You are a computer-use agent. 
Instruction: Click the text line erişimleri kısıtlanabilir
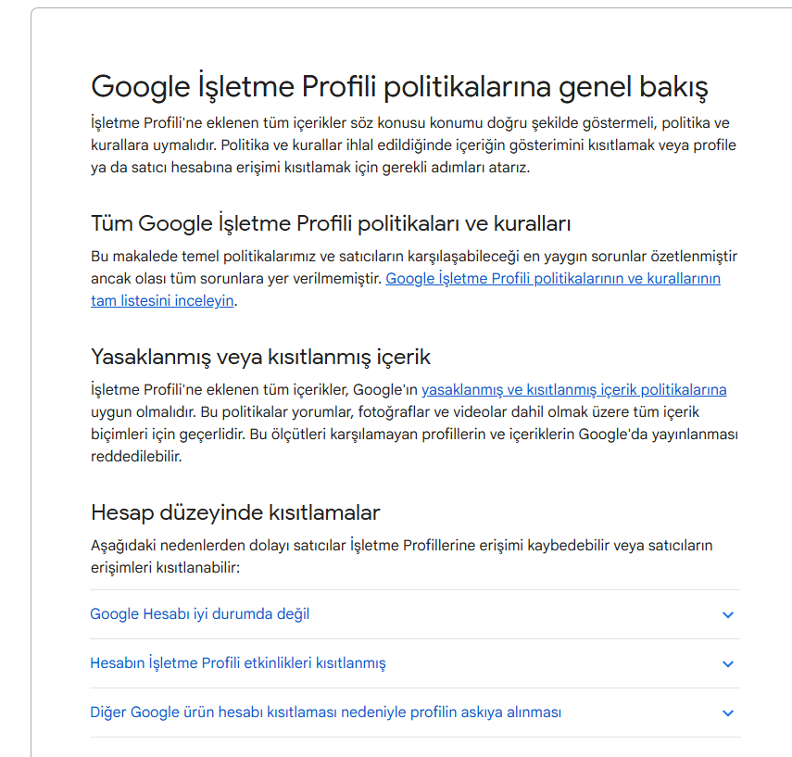click(x=165, y=567)
